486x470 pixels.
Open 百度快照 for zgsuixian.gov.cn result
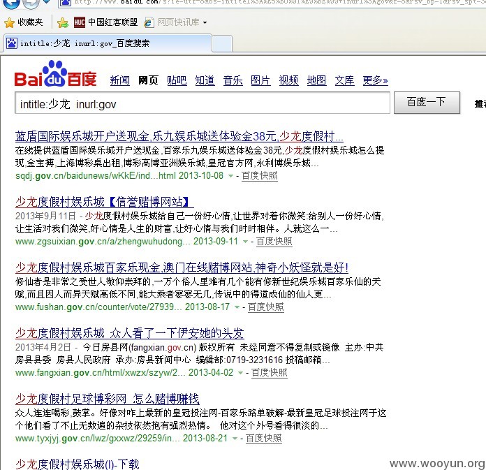click(274, 242)
